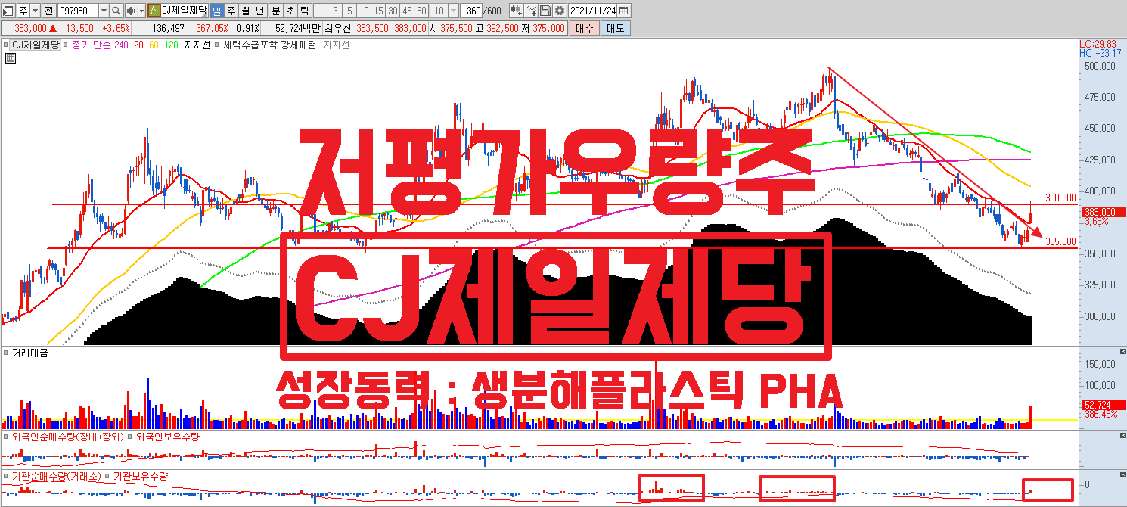Click the line drawing tools icon
This screenshot has width=1127, height=507.
click(531, 11)
